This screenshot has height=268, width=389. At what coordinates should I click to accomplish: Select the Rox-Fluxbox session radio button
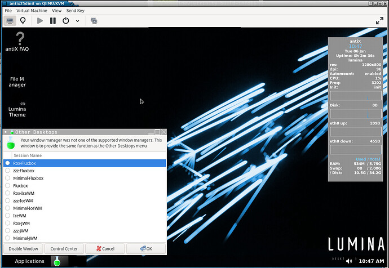7,163
